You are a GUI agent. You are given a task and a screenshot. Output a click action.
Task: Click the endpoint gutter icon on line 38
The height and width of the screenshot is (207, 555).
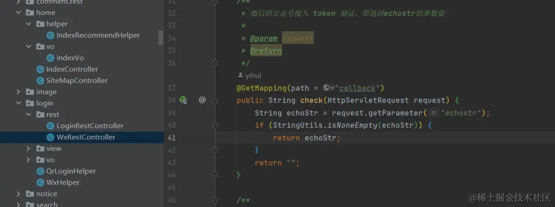pyautogui.click(x=183, y=100)
